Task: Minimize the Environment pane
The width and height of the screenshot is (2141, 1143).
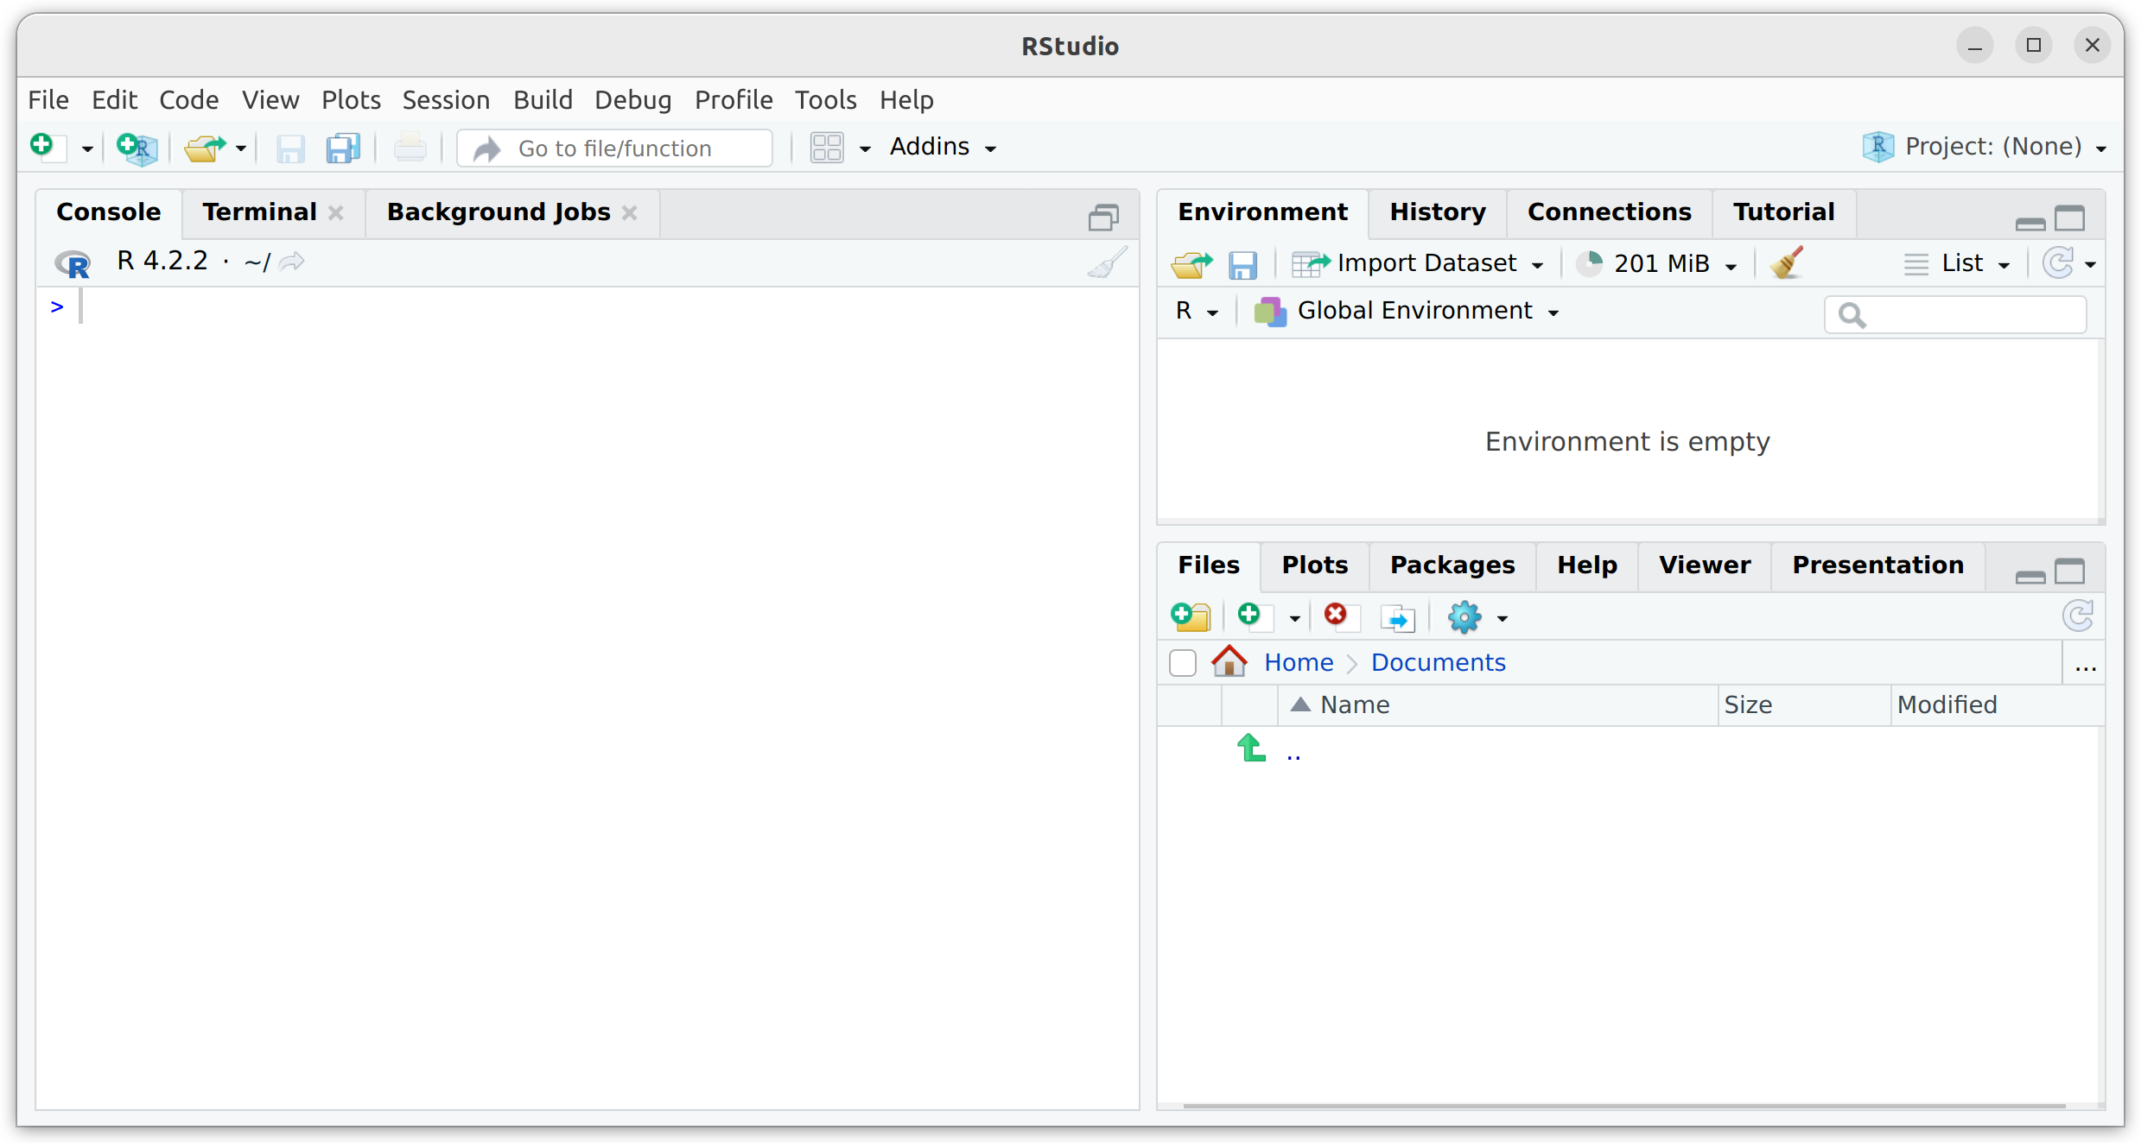Action: click(2030, 224)
